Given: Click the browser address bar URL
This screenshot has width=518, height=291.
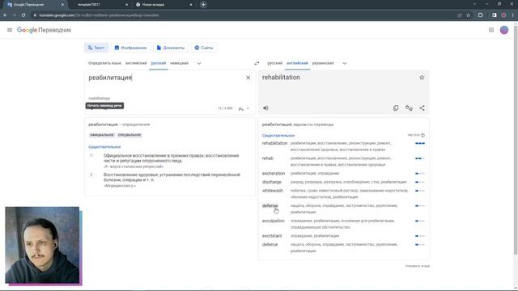Looking at the screenshot, I should tap(99, 15).
